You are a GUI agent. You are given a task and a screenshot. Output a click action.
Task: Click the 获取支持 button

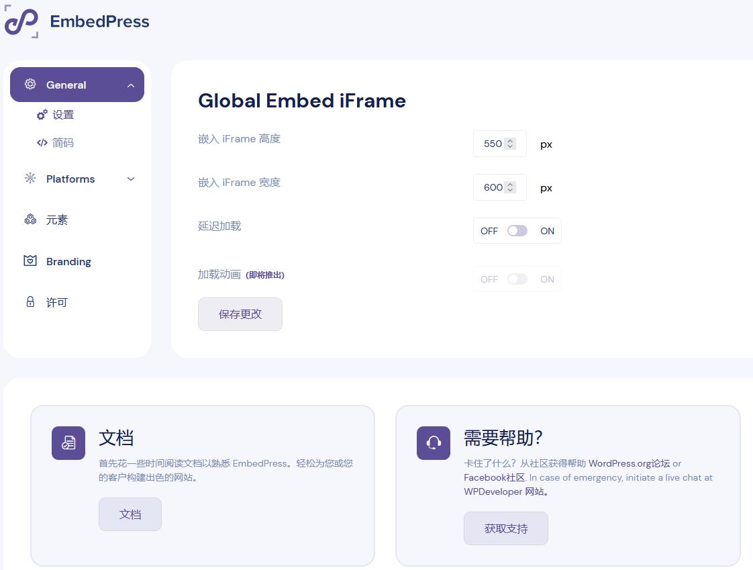point(505,528)
